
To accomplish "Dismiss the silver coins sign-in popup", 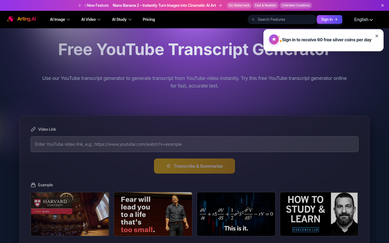I will click(377, 36).
